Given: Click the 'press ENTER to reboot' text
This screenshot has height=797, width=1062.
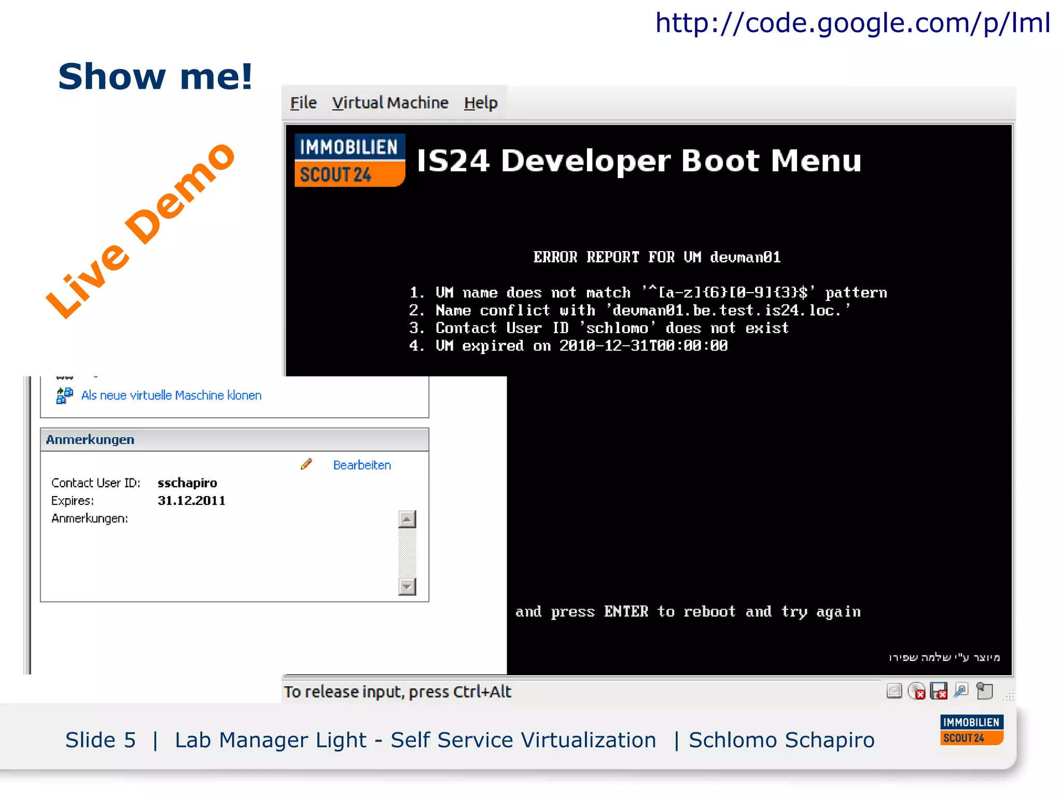Looking at the screenshot, I should coord(688,612).
